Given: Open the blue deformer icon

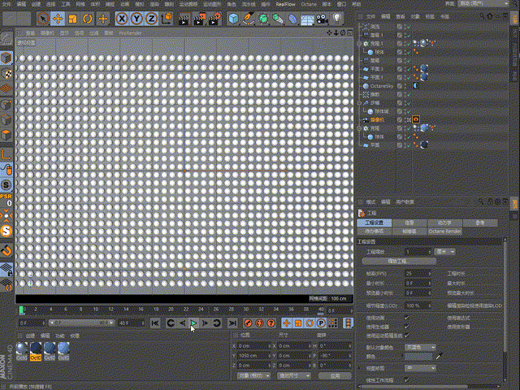Looking at the screenshot, I should 292,19.
